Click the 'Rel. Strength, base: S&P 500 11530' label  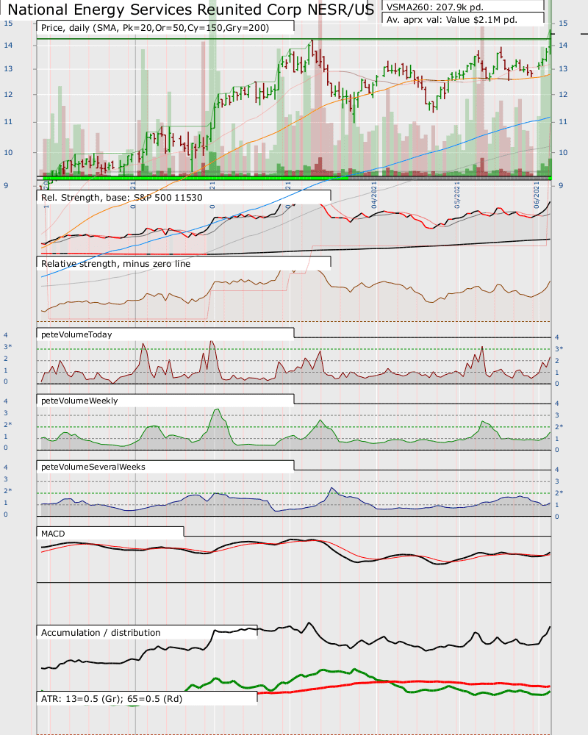tap(122, 197)
